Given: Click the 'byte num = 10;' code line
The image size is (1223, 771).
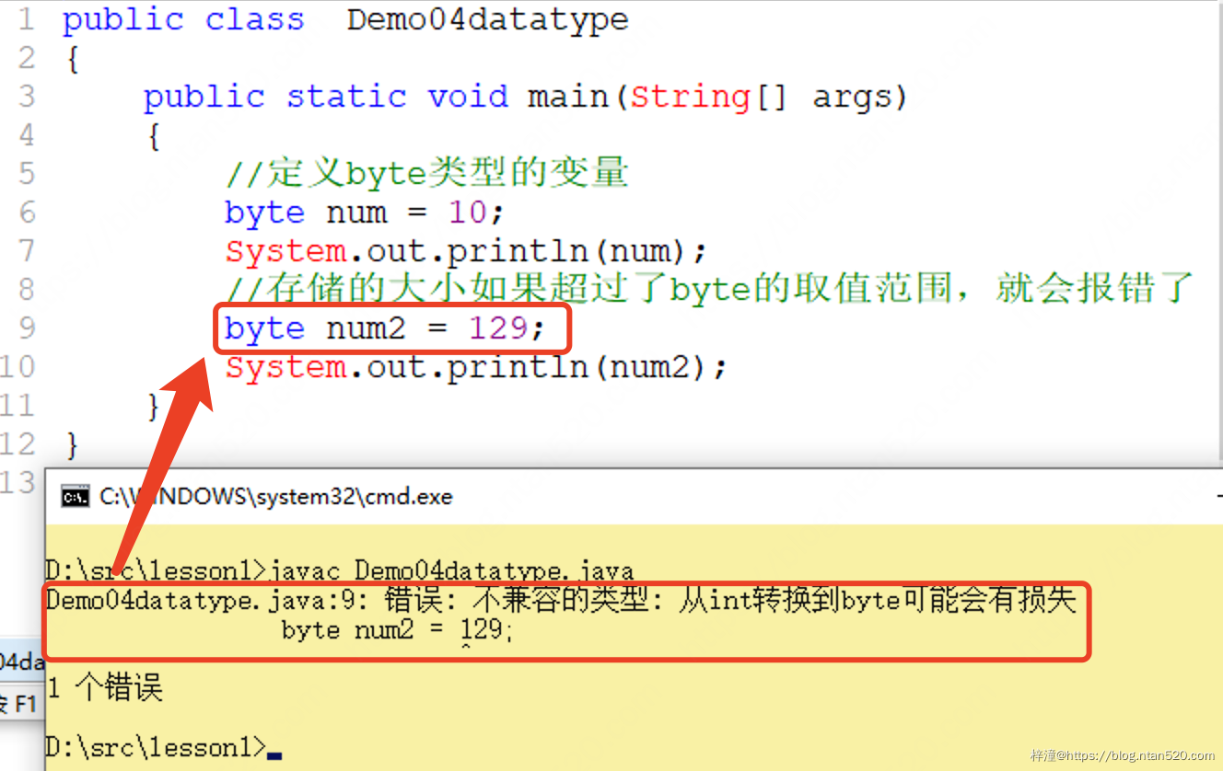Looking at the screenshot, I should pyautogui.click(x=365, y=213).
